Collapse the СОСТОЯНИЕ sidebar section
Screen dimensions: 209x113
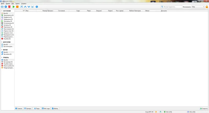pyautogui.click(x=2, y=11)
